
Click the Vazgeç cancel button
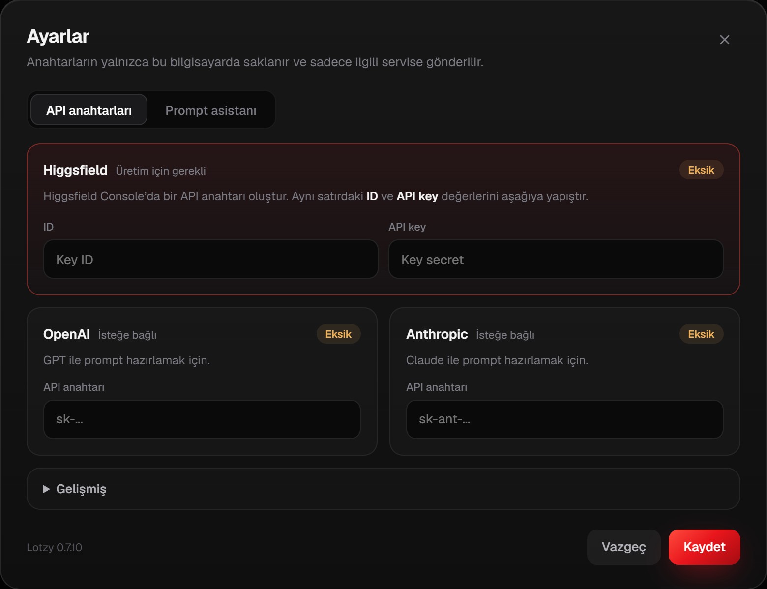click(623, 547)
